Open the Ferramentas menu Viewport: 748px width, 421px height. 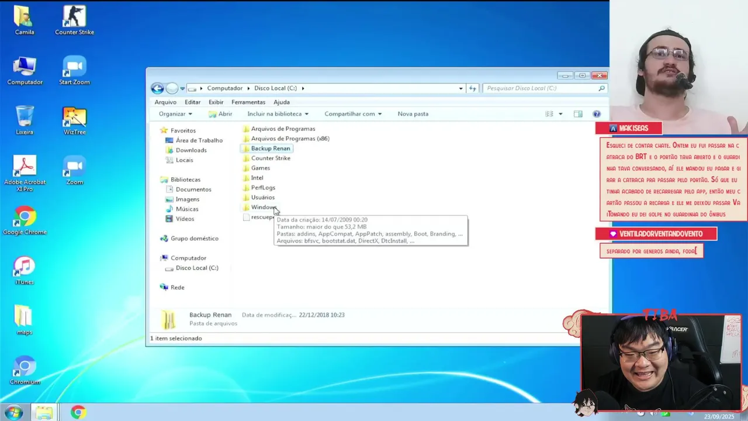pyautogui.click(x=248, y=102)
